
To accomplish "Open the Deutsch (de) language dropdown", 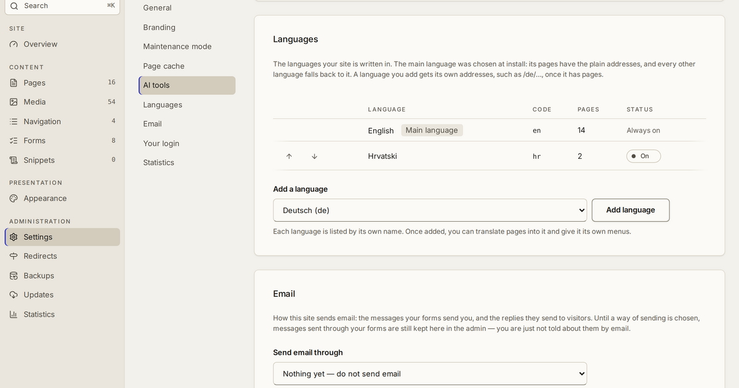I will point(430,210).
